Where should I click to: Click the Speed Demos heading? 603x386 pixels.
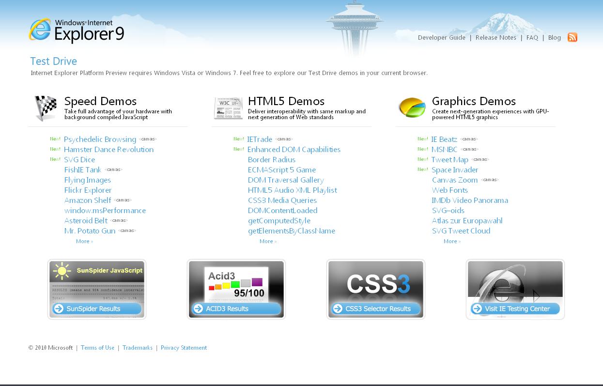100,101
